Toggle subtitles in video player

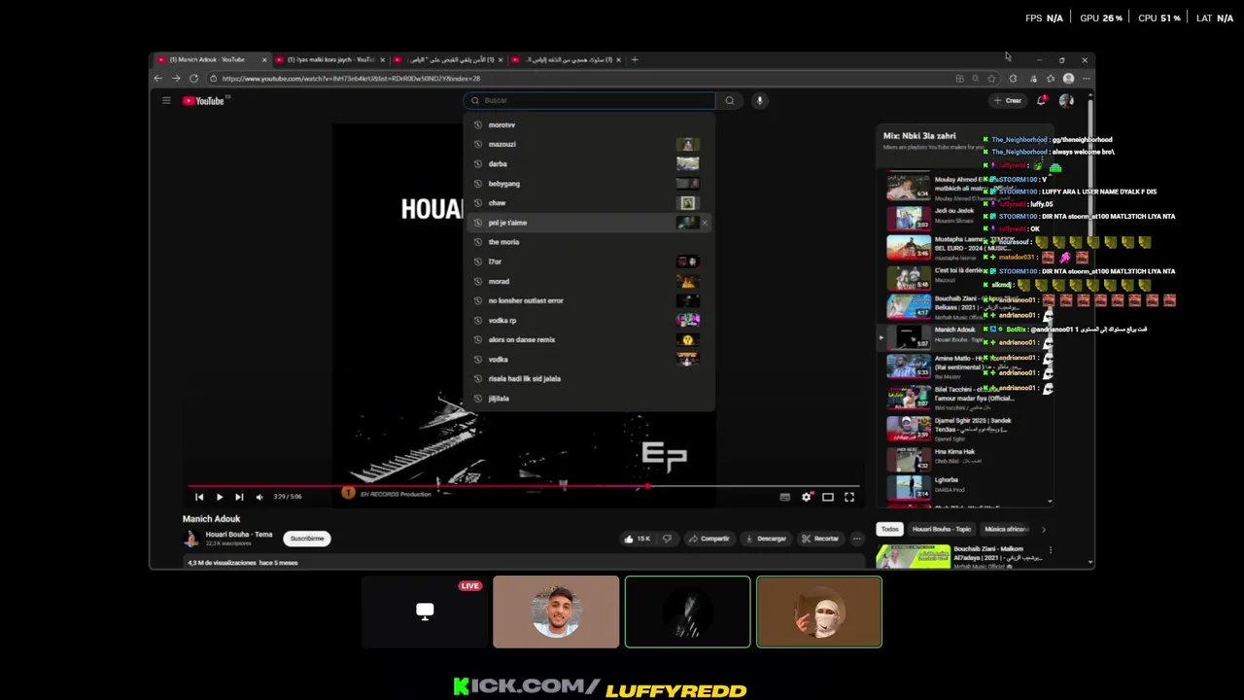point(785,497)
